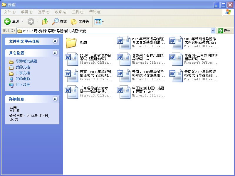Click the Forward arrow icon
235x176 pixels.
pyautogui.click(x=31, y=21)
